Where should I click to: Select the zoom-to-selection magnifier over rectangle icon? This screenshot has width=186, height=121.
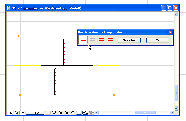tap(16, 113)
